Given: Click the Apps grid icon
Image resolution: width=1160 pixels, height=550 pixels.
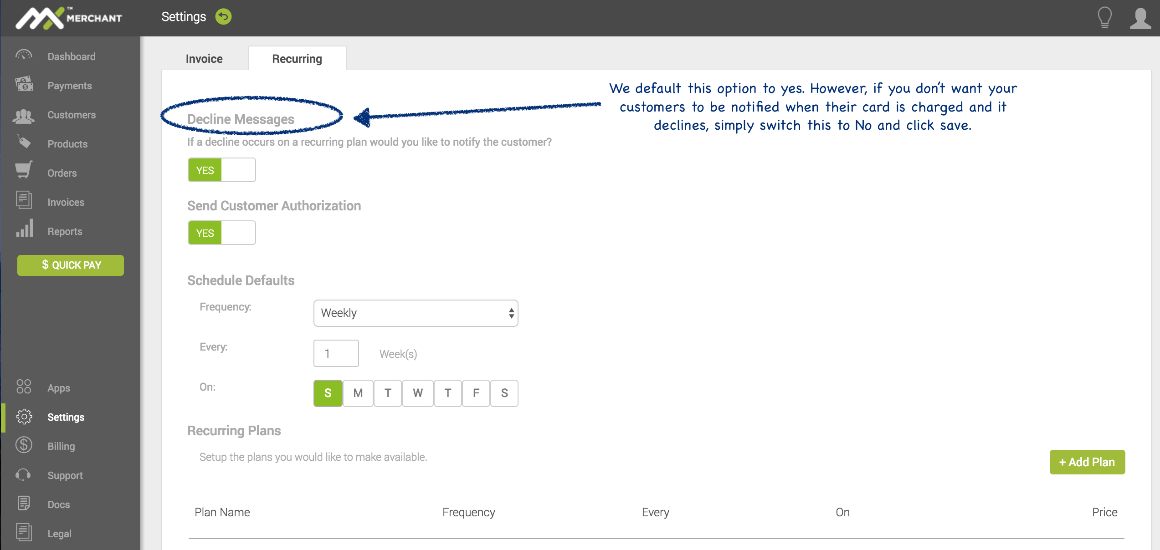Looking at the screenshot, I should pyautogui.click(x=24, y=387).
